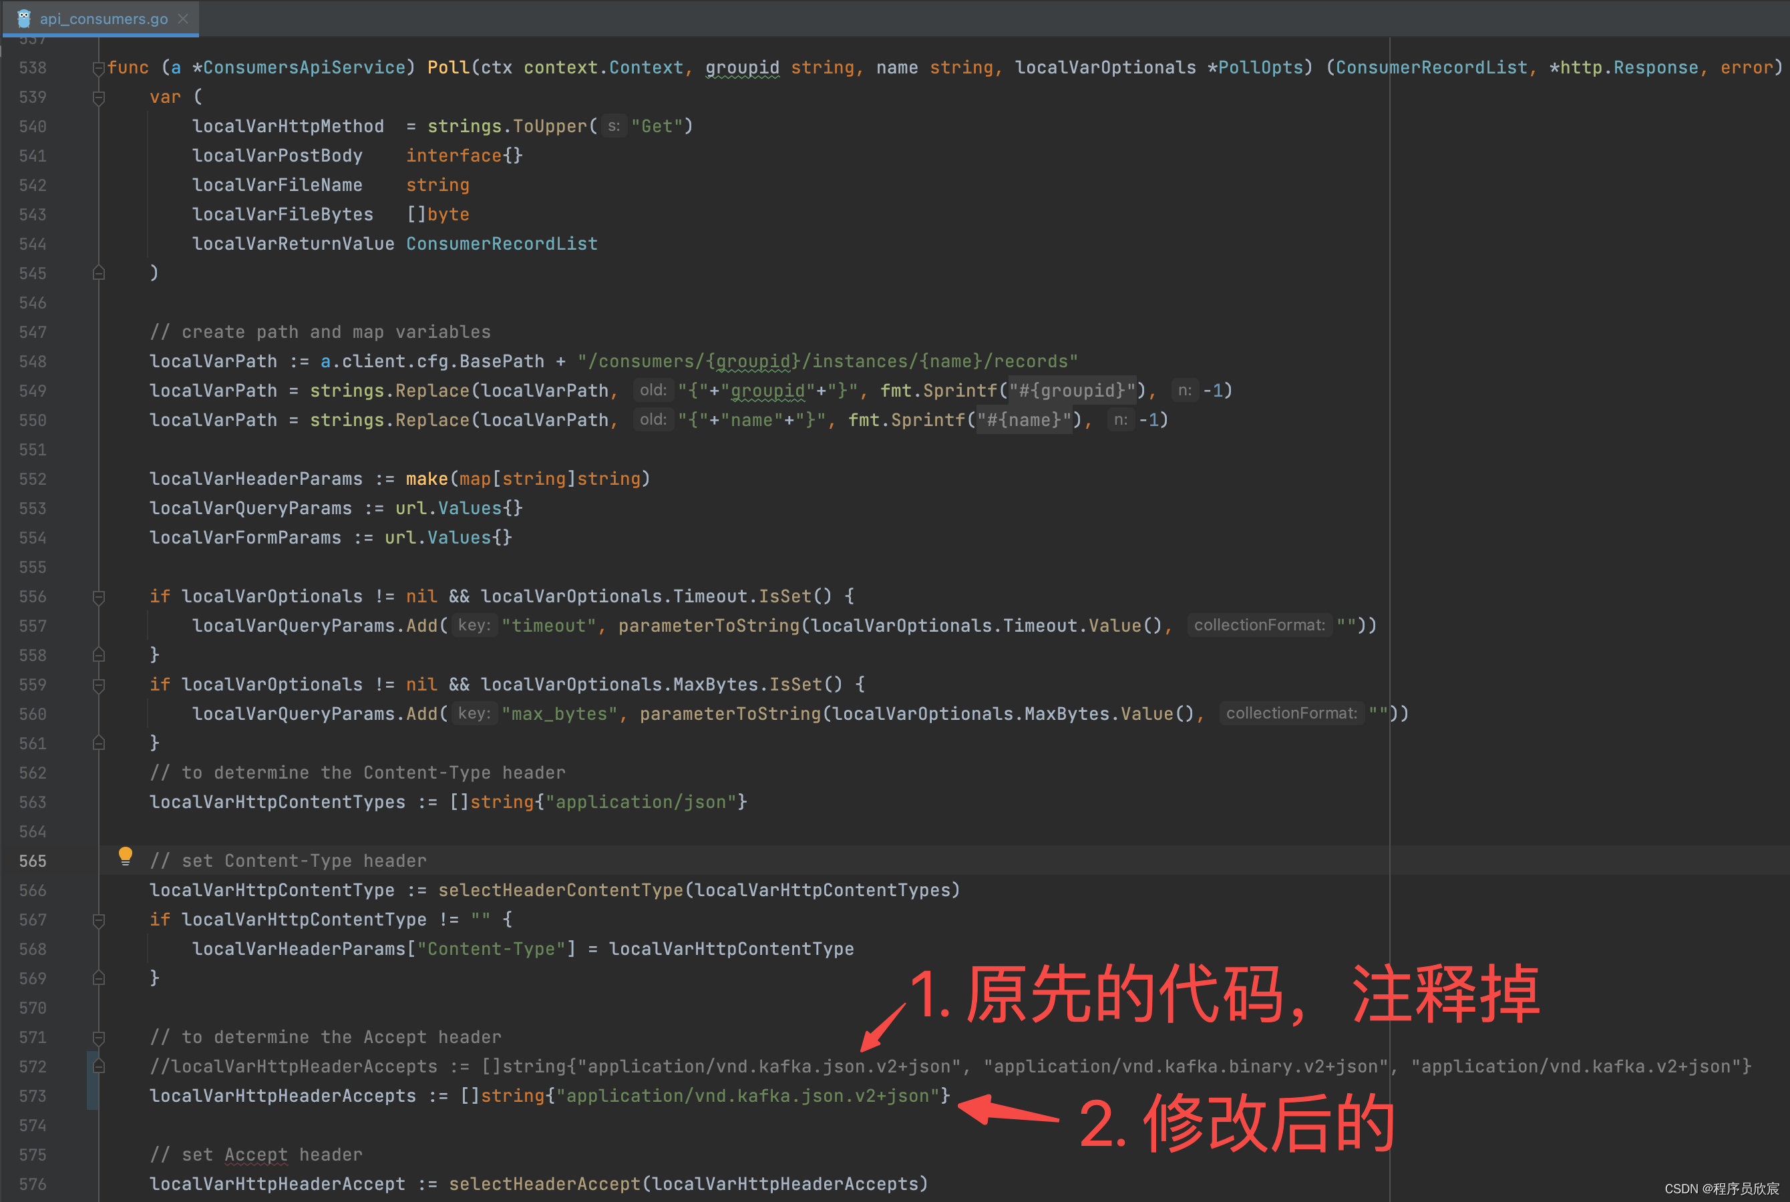The image size is (1790, 1202).
Task: Click localVarPostBody variable declaration
Action: (277, 156)
